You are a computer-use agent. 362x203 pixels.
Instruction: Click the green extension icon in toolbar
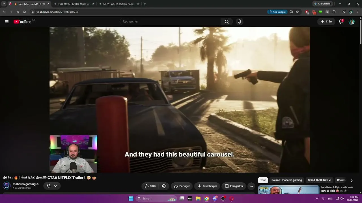coord(320,12)
